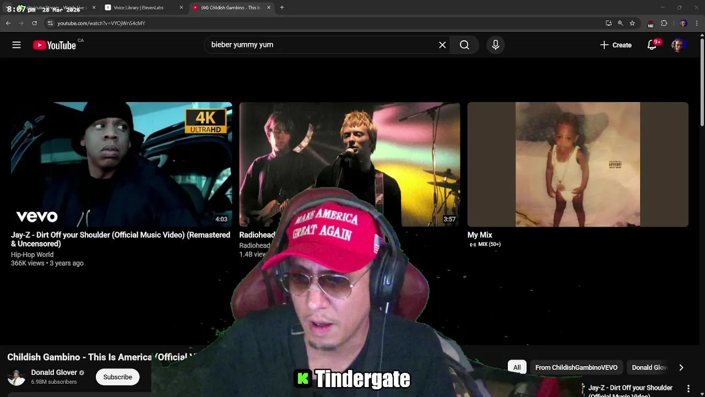Close the Voice Library ElevenLabs tab
This screenshot has width=705, height=397.
(x=181, y=8)
